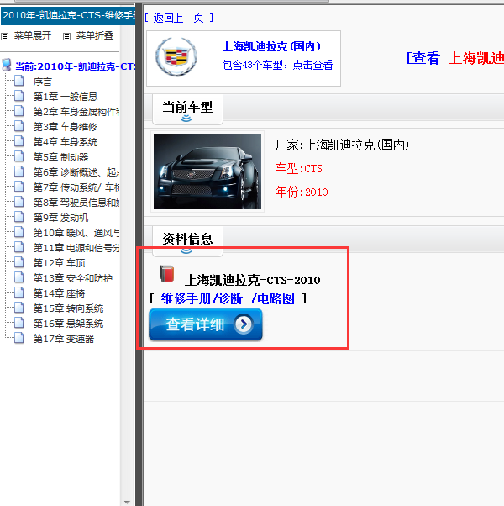
Task: Click the blue 查看详细 button
Action: tap(206, 324)
